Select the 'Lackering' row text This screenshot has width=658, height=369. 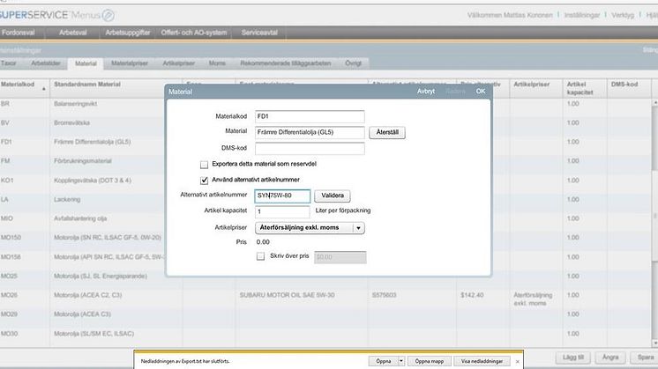tap(67, 199)
